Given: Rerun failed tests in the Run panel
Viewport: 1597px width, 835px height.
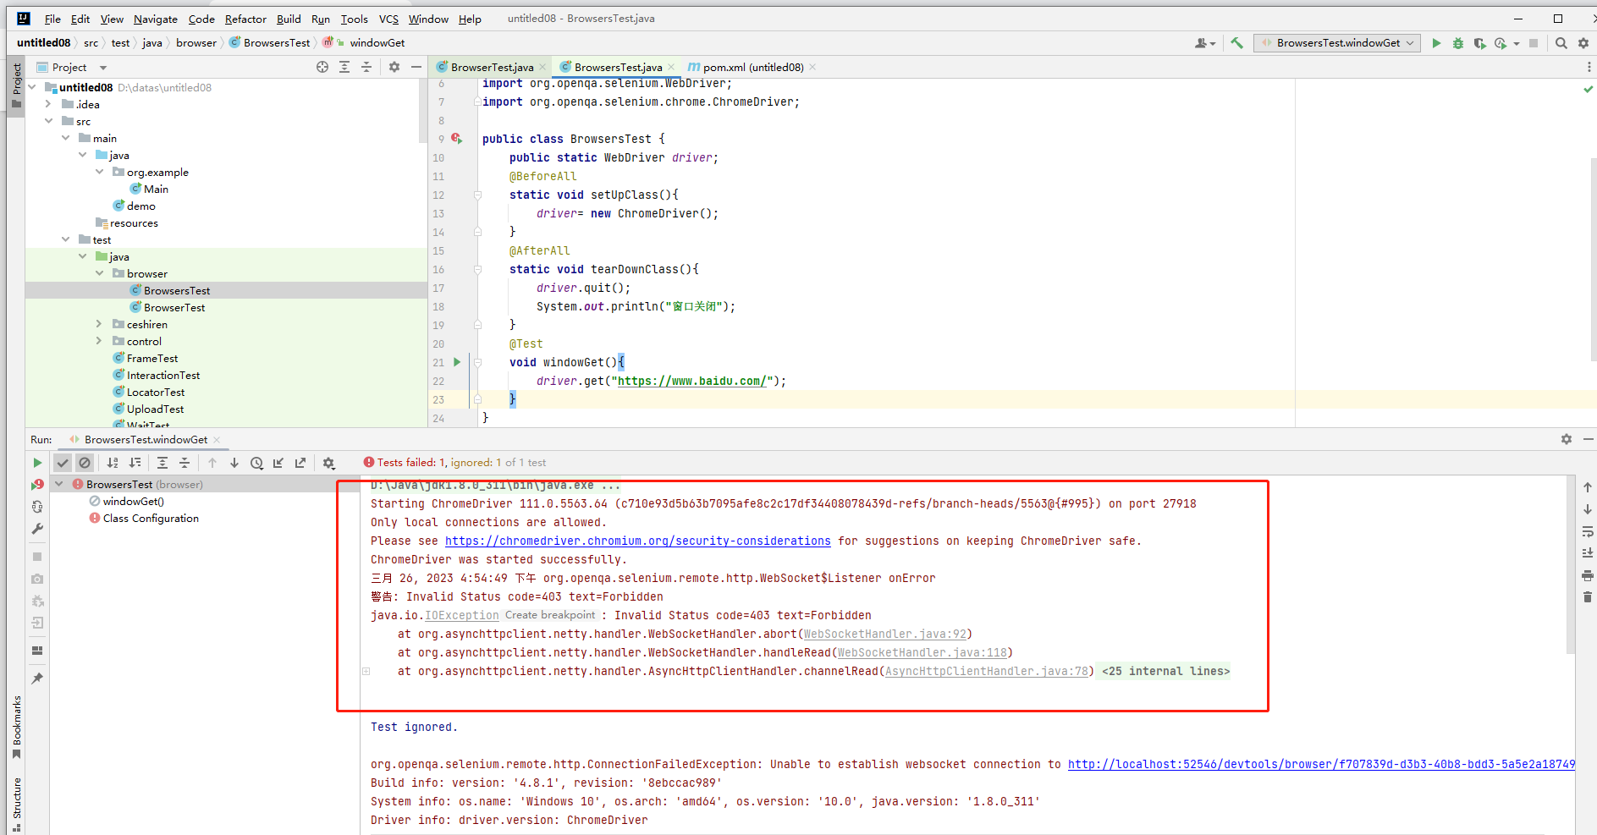Looking at the screenshot, I should click(37, 485).
